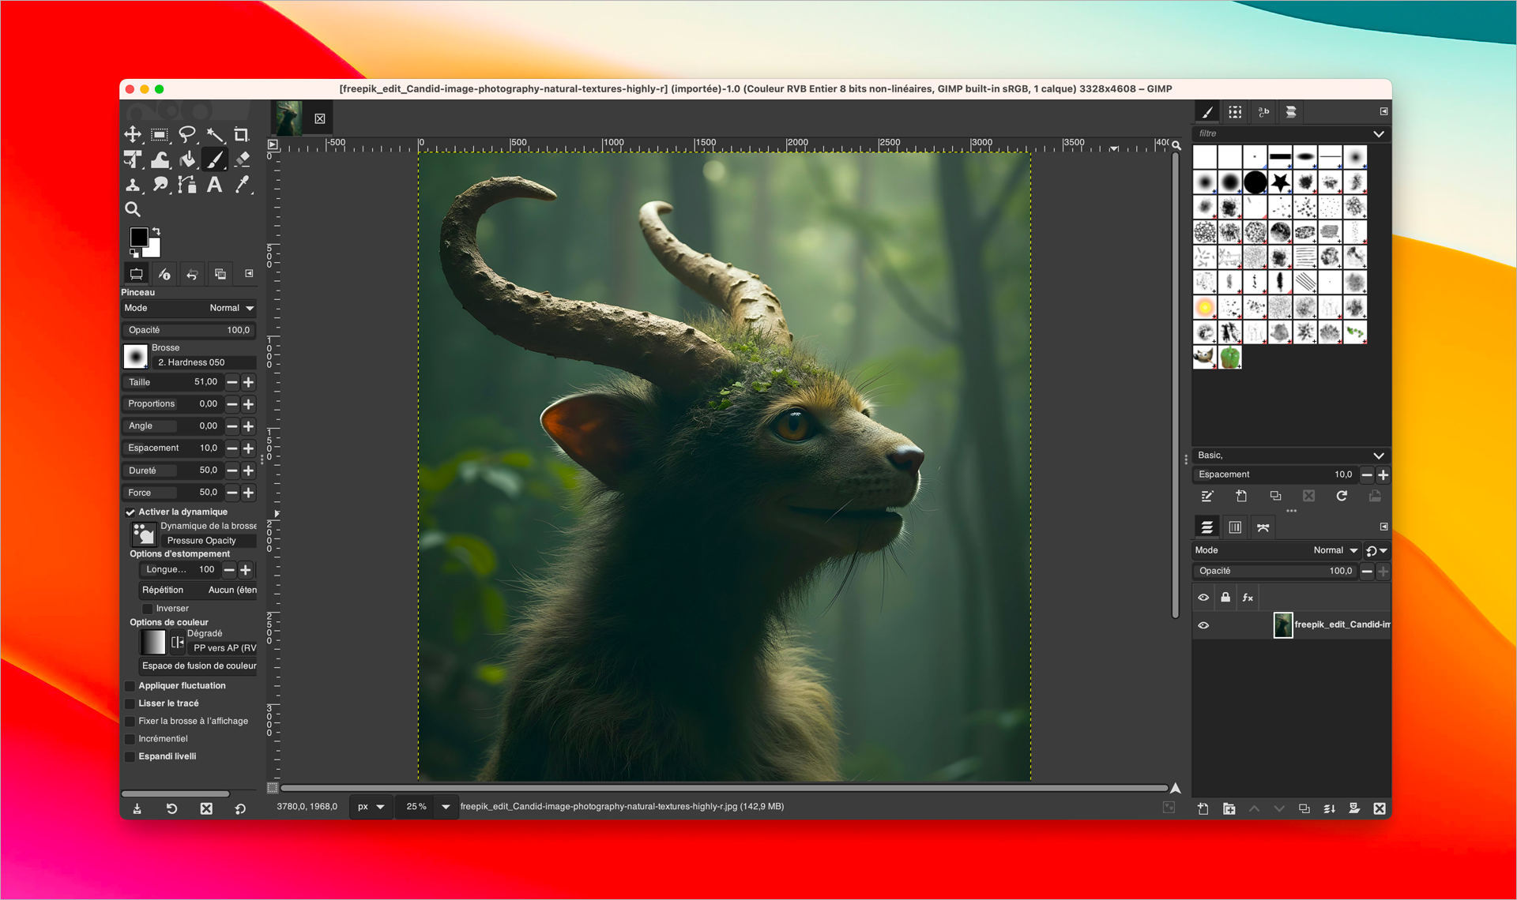Toggle the Activer la dynamique checkbox
This screenshot has height=900, width=1517.
tap(130, 512)
